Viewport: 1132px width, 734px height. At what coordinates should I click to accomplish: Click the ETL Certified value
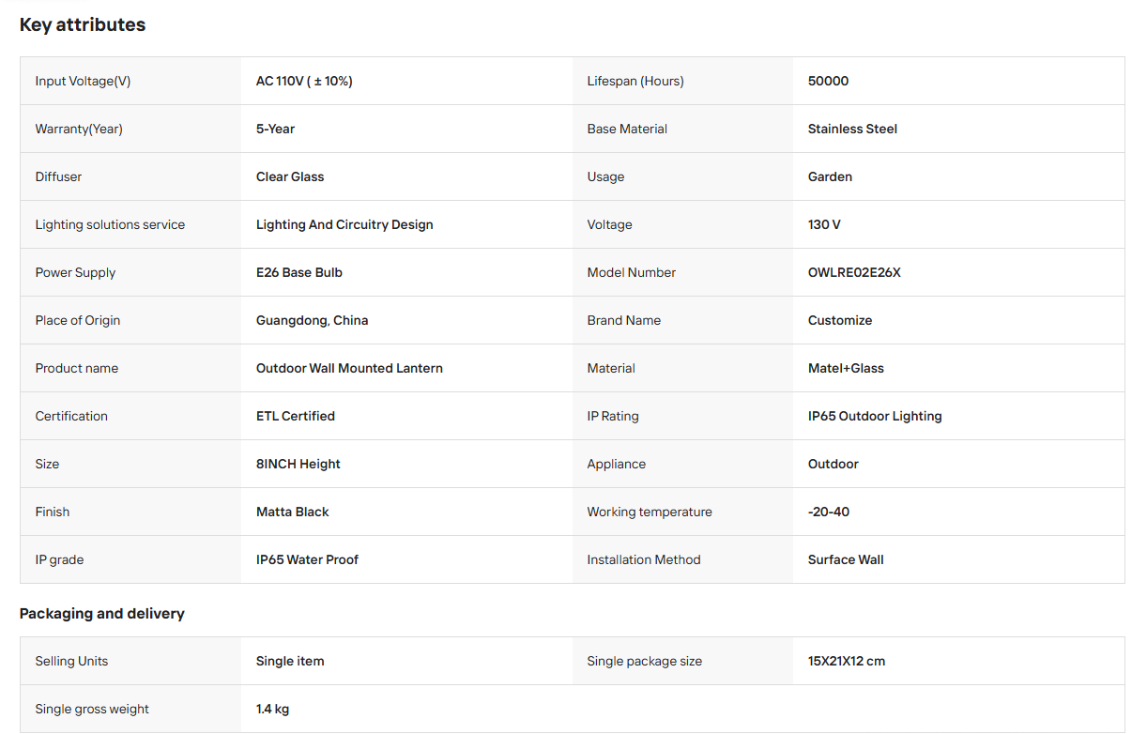(x=296, y=416)
